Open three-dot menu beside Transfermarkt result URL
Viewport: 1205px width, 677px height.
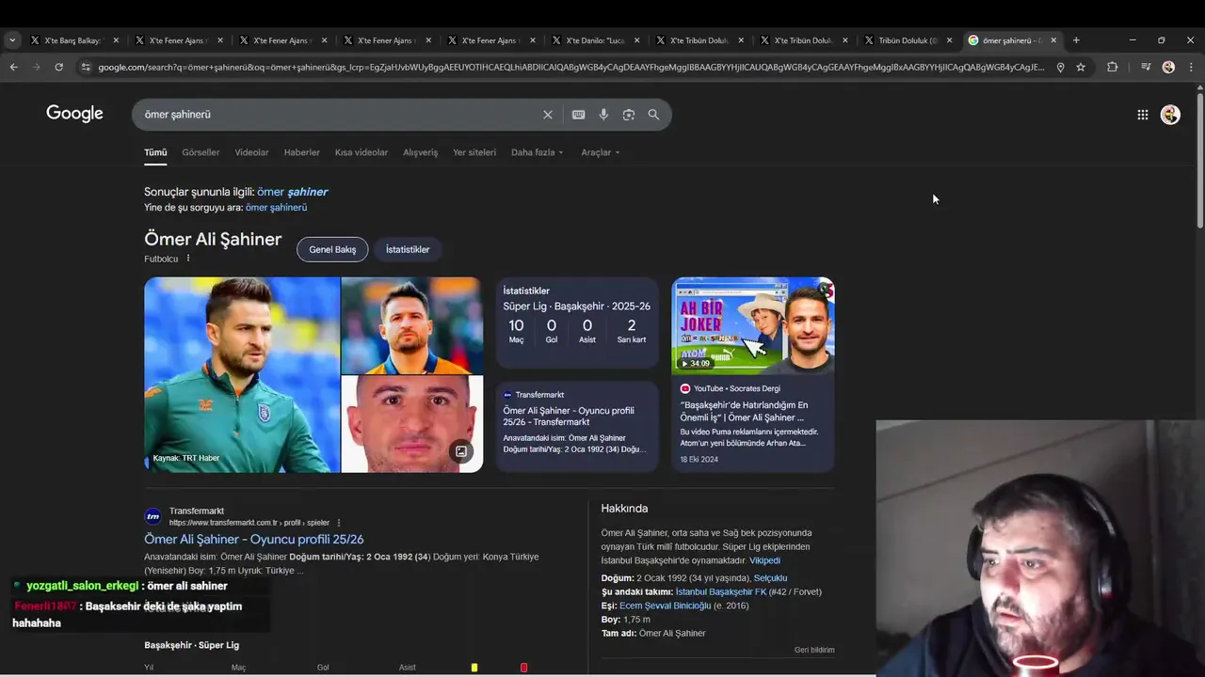338,523
